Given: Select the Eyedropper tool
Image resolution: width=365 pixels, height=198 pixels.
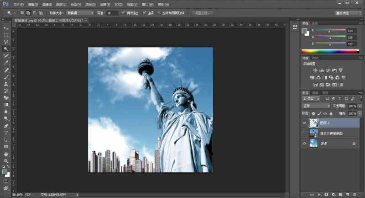Looking at the screenshot, I should click(x=6, y=63).
